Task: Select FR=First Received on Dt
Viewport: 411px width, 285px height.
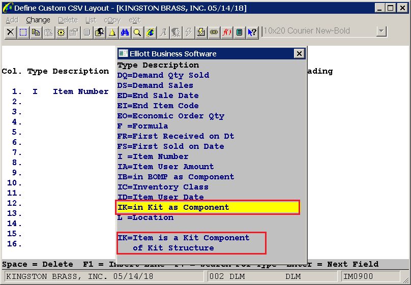Action: (175, 136)
